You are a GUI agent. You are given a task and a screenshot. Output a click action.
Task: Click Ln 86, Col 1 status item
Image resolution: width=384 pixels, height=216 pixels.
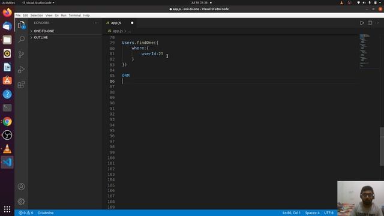coord(292,213)
